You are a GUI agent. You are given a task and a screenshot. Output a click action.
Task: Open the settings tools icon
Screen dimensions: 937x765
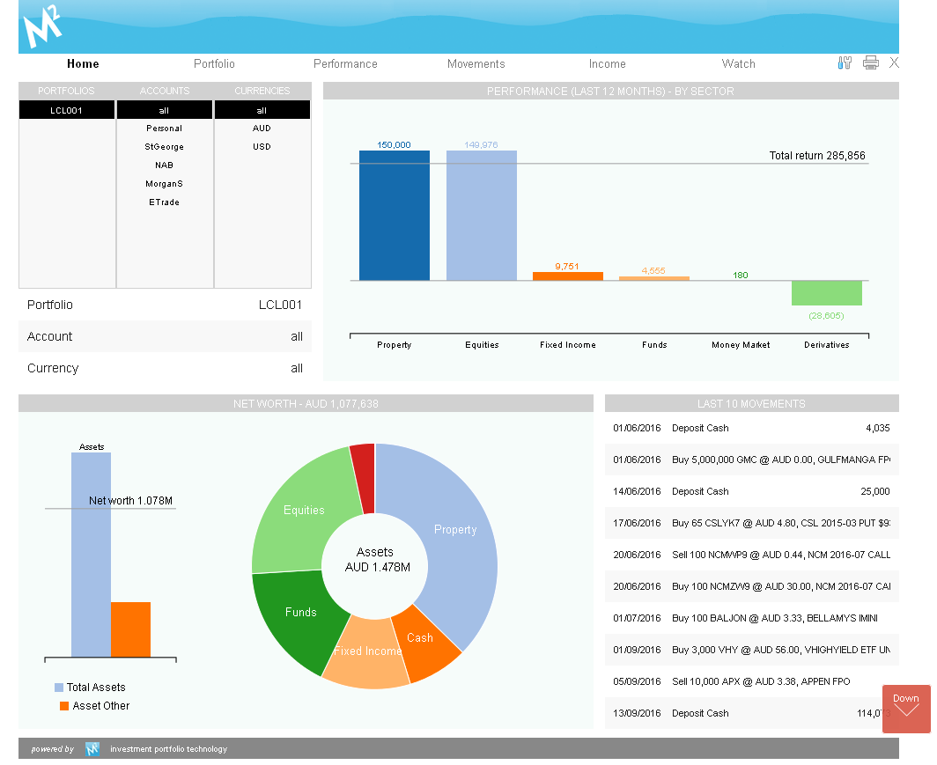tap(845, 63)
